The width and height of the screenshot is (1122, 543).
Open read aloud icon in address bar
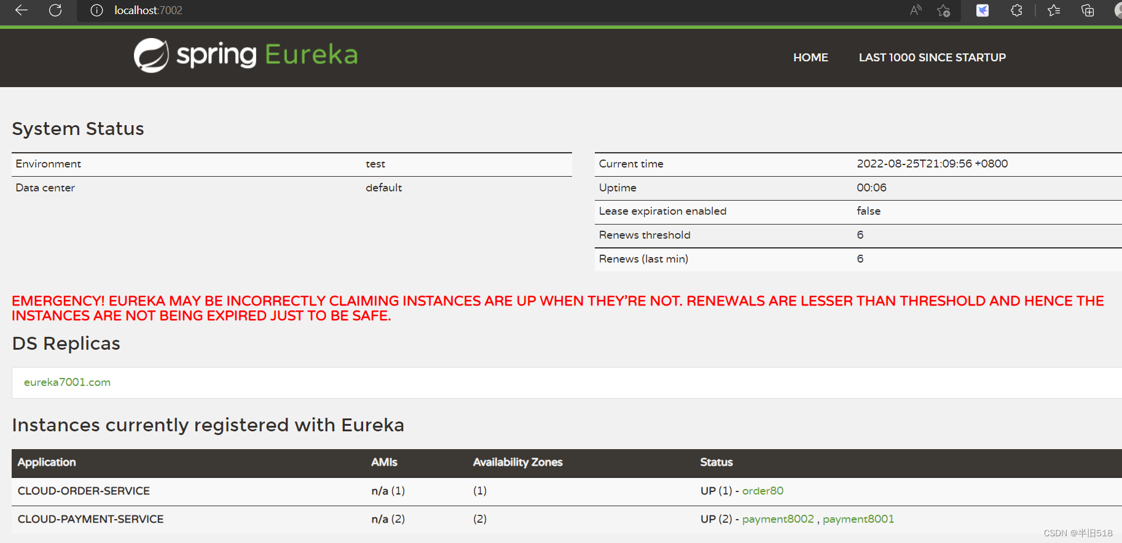point(916,10)
